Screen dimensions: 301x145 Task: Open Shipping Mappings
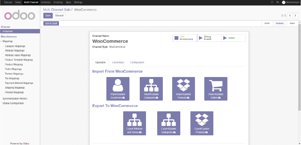click(15, 88)
